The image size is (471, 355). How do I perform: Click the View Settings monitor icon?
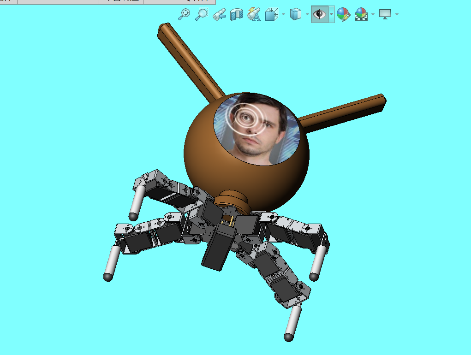(385, 14)
